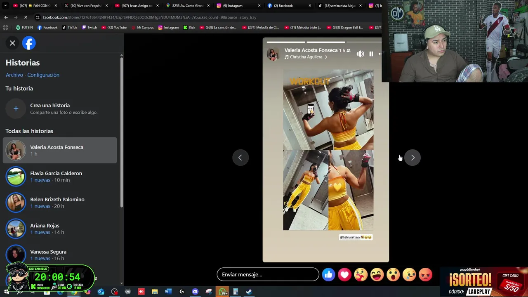React with the Love heart
The height and width of the screenshot is (297, 528).
(x=344, y=275)
